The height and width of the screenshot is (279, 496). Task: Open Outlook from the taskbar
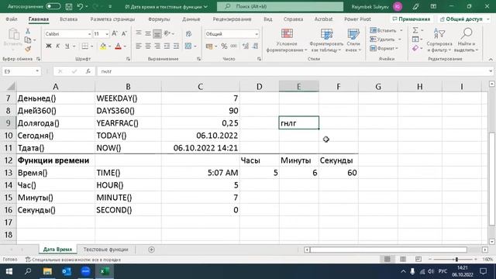[67, 271]
